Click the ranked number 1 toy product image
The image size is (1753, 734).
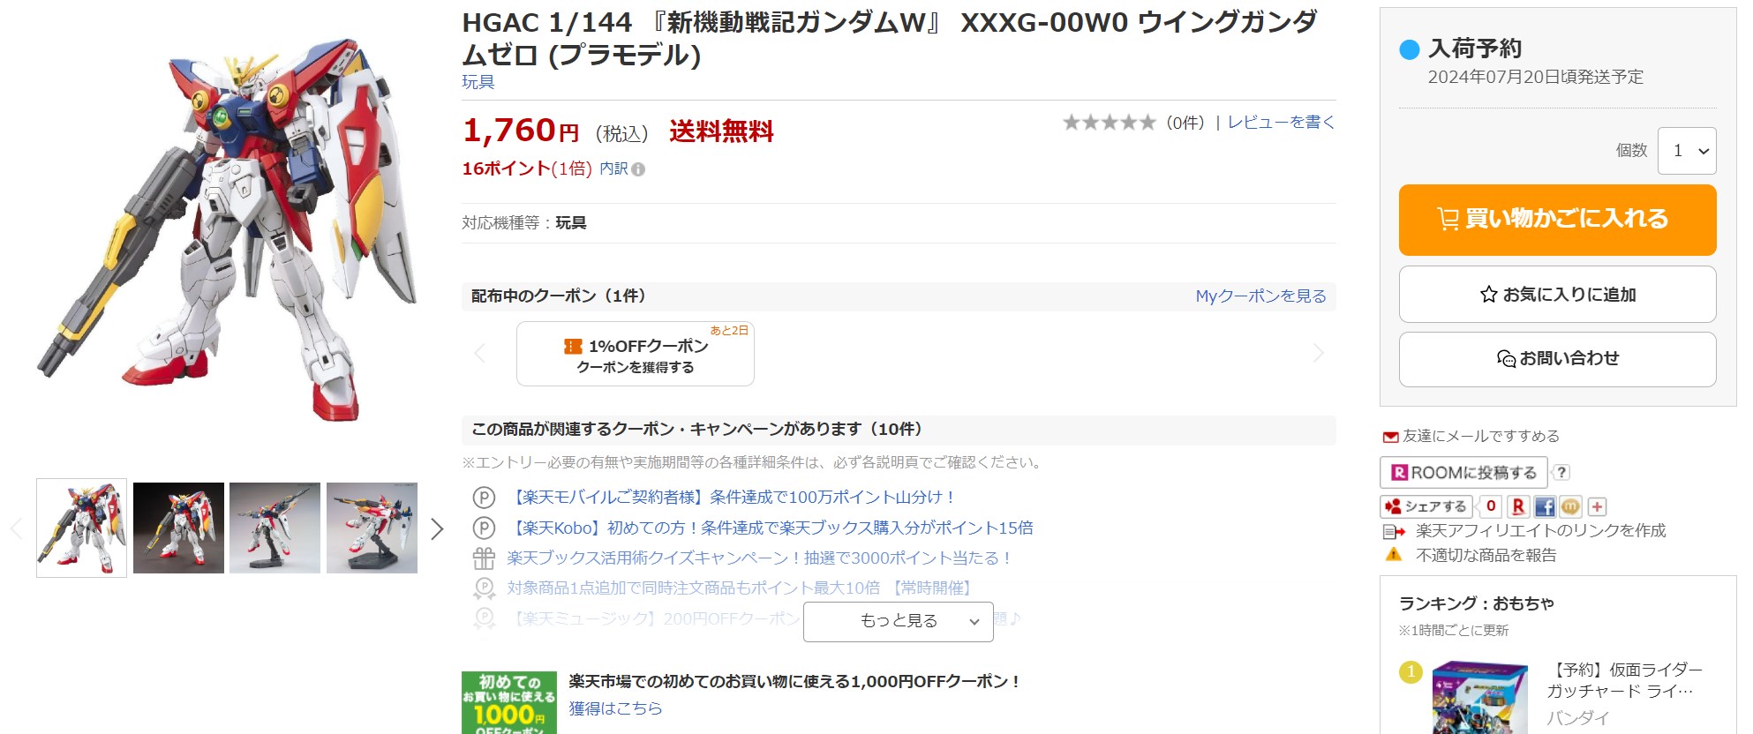(x=1479, y=698)
